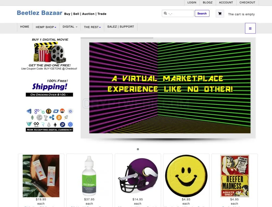
Task: Click the digital movie promo banner
Action: (x=49, y=54)
